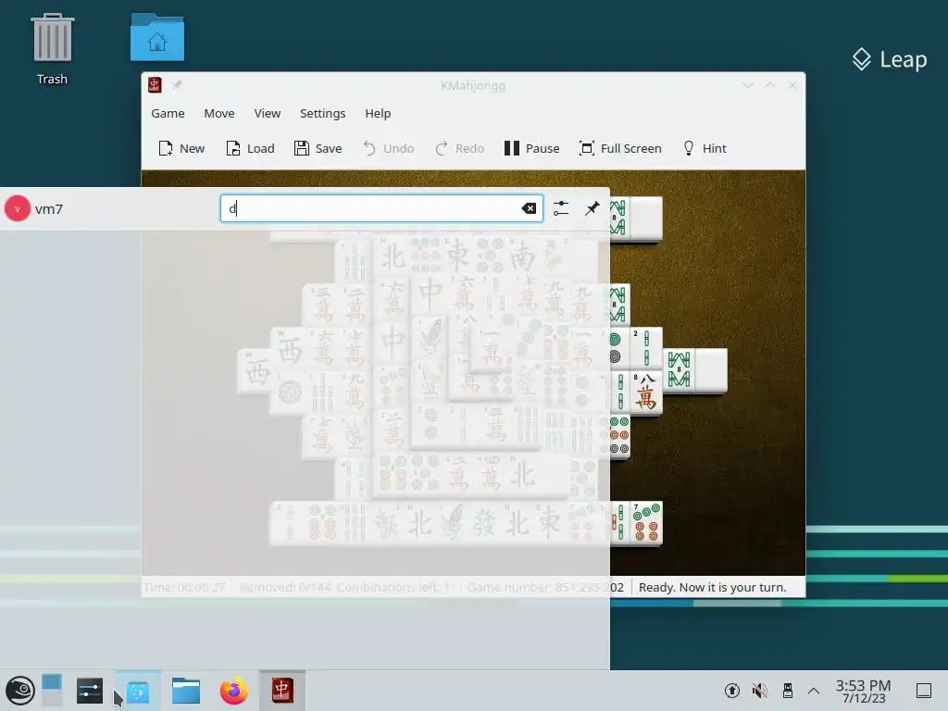Open the Home folder desktop icon
The image size is (948, 711).
(157, 37)
